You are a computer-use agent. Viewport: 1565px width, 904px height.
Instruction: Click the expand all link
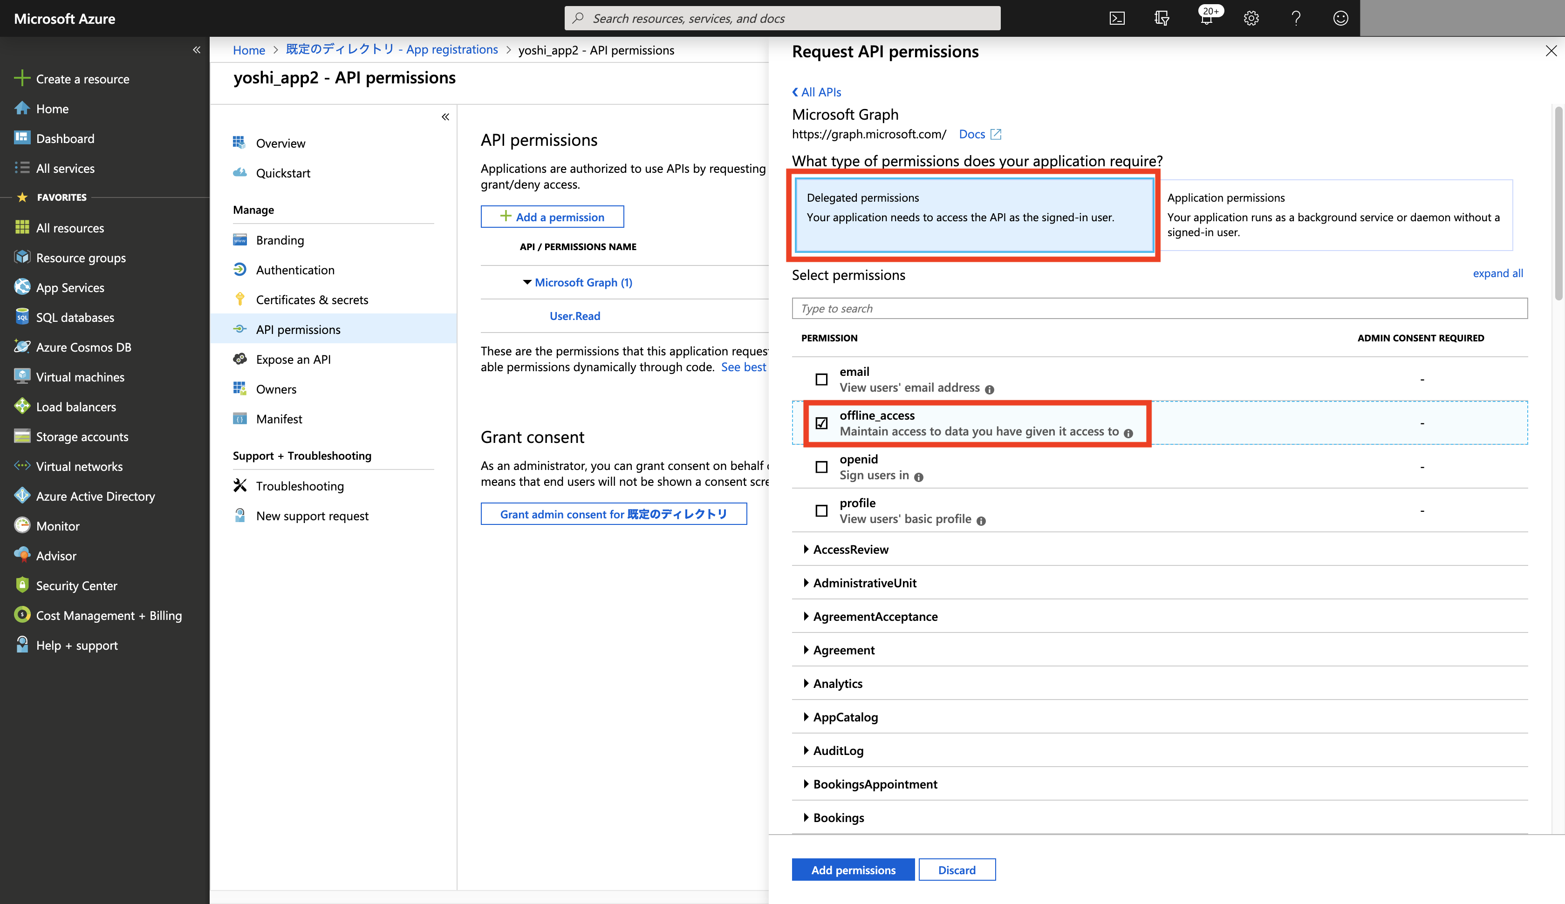click(1497, 273)
